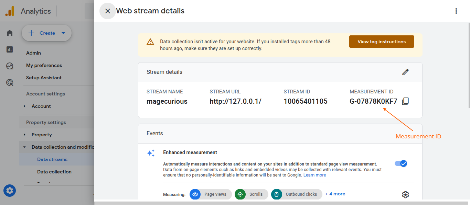Click the View tag instructions button
This screenshot has height=205, width=470.
(382, 41)
